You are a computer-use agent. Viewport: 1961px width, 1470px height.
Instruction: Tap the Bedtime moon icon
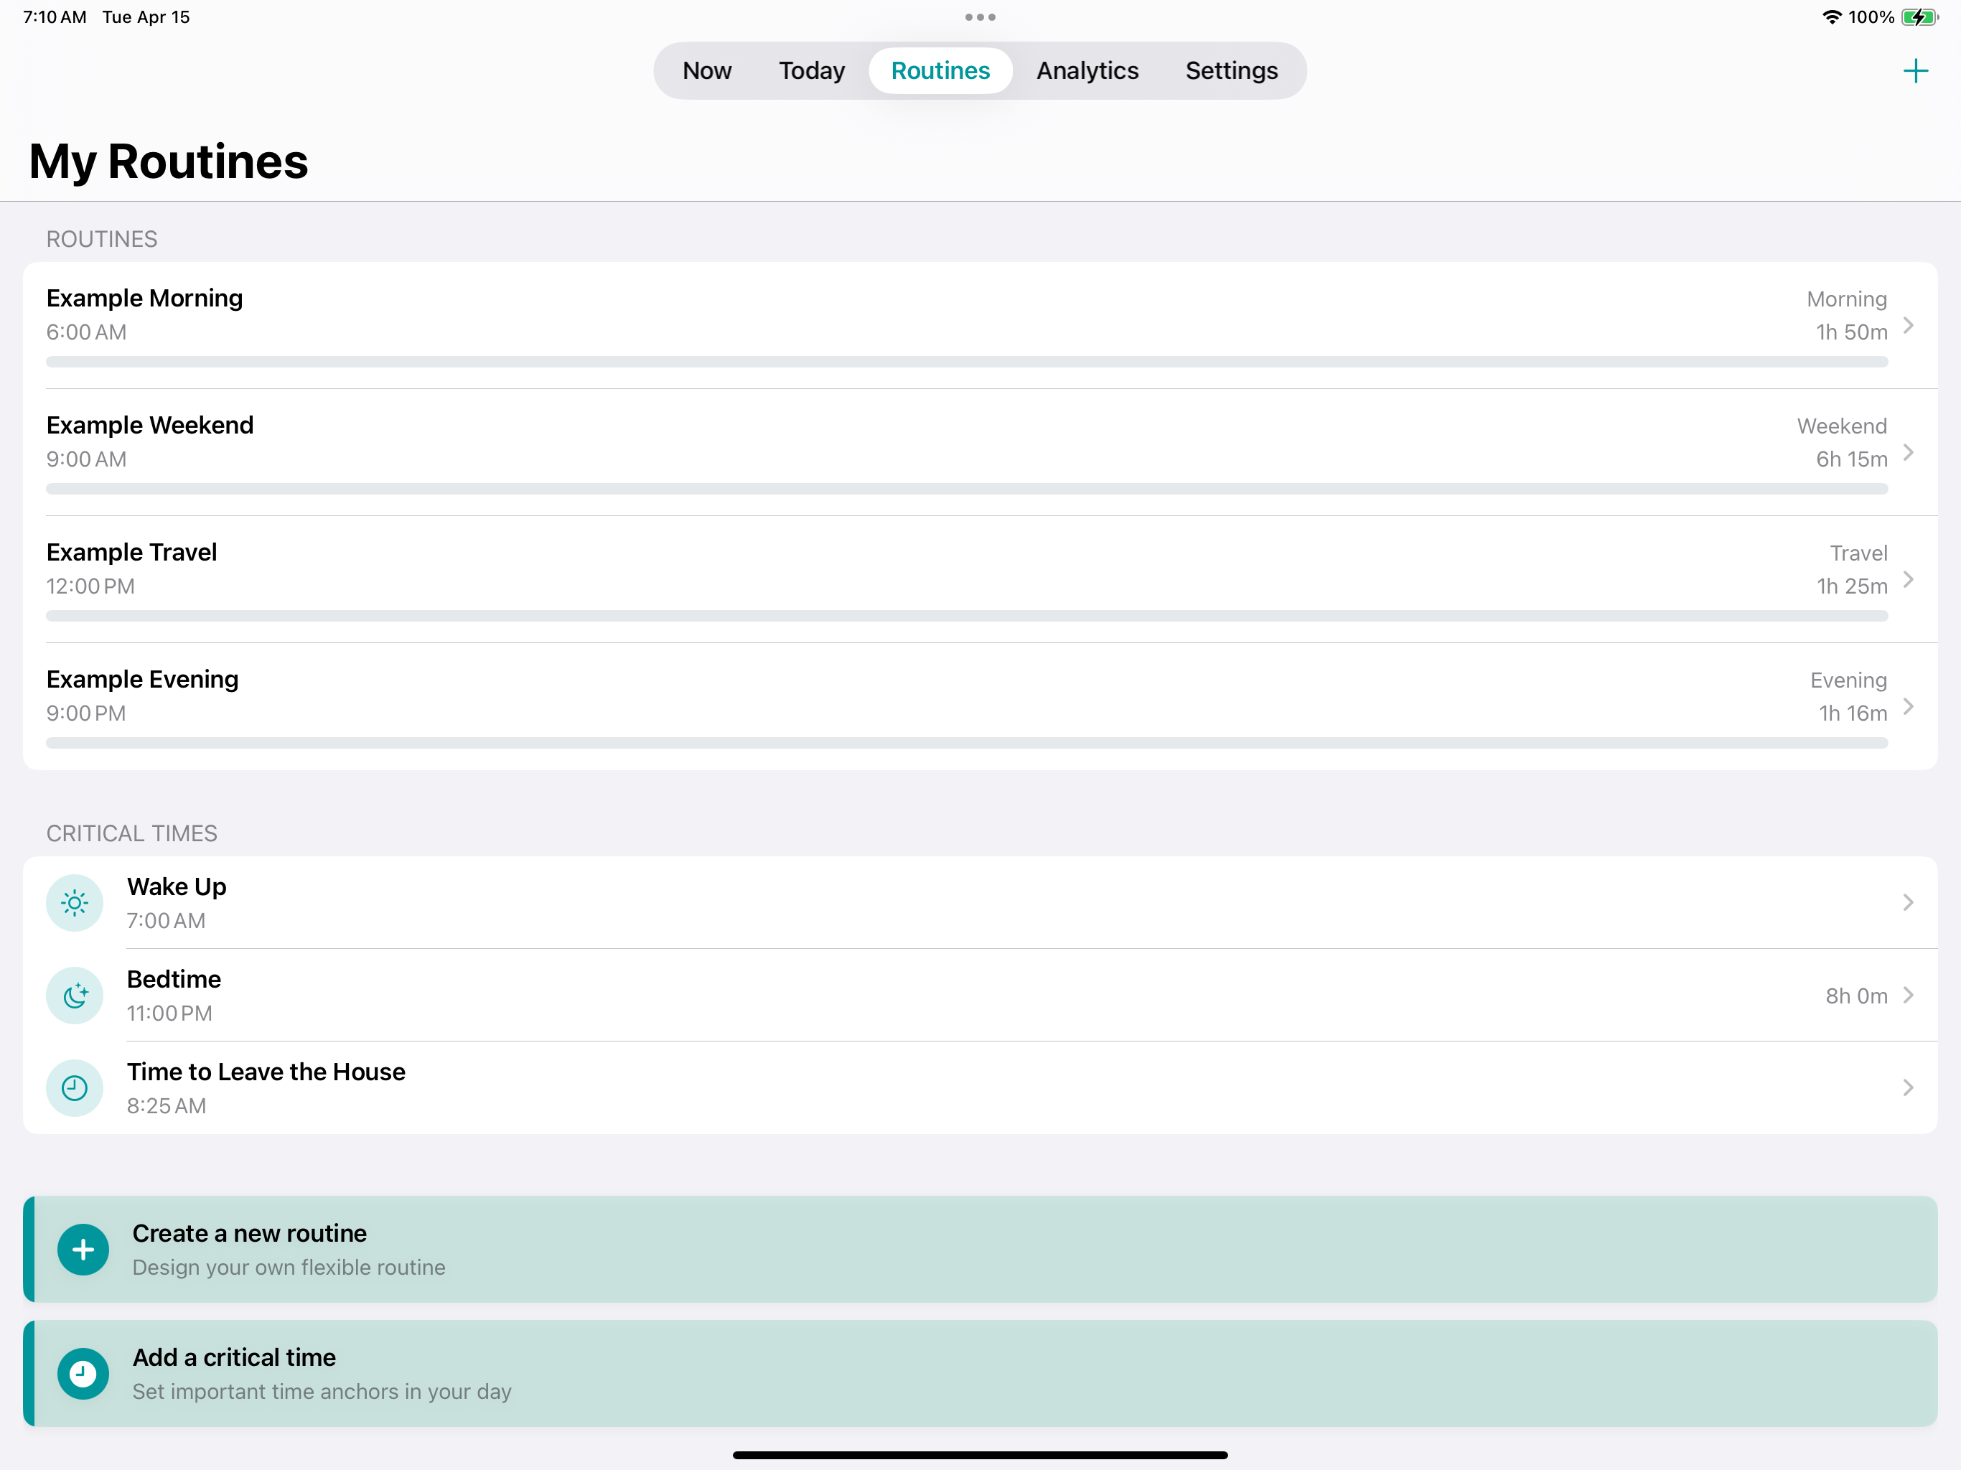pyautogui.click(x=75, y=996)
